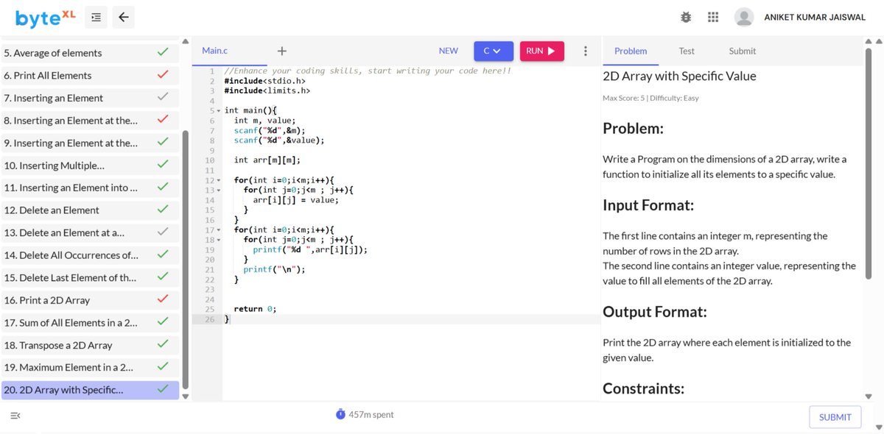Viewport: 884px width, 434px height.
Task: Click the timer clock icon
Action: [340, 414]
